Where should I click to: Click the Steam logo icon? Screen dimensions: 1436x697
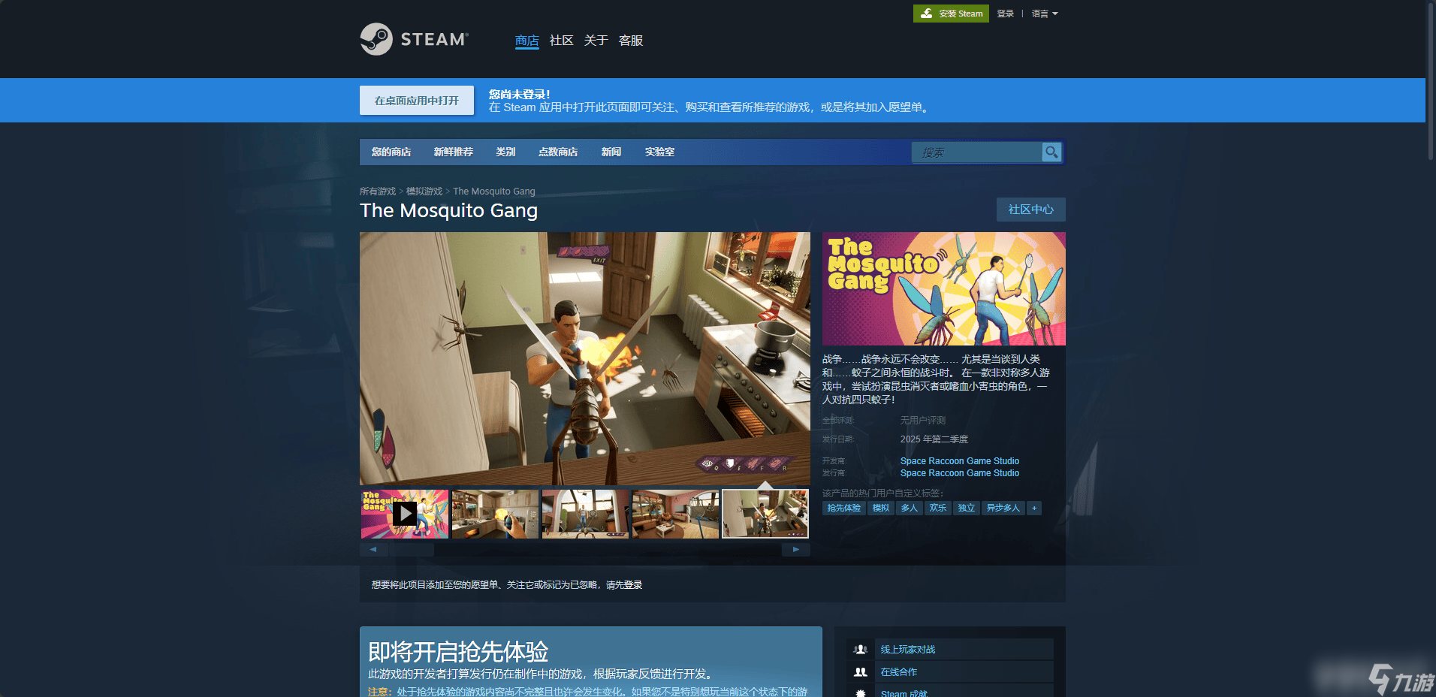coord(376,39)
